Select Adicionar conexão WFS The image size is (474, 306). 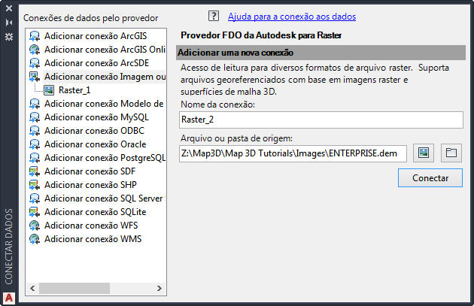[x=91, y=226]
